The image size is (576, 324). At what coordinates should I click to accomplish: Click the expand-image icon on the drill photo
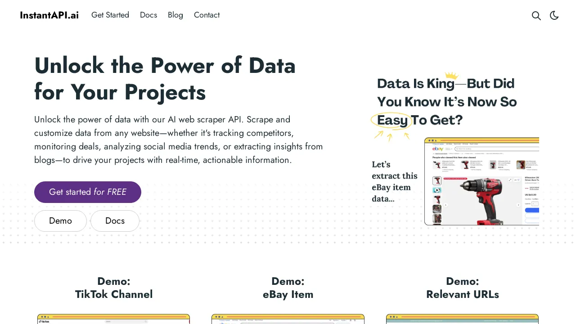[x=510, y=180]
